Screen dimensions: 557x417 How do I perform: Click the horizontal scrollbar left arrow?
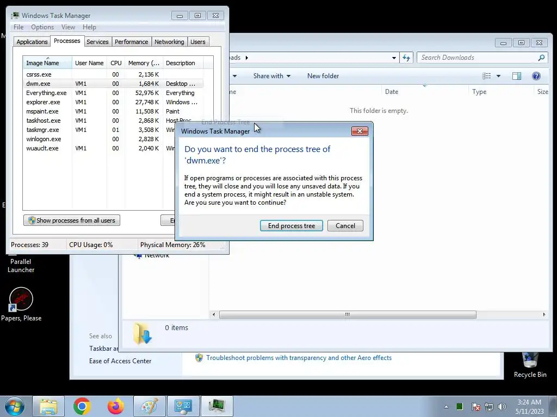pyautogui.click(x=213, y=314)
